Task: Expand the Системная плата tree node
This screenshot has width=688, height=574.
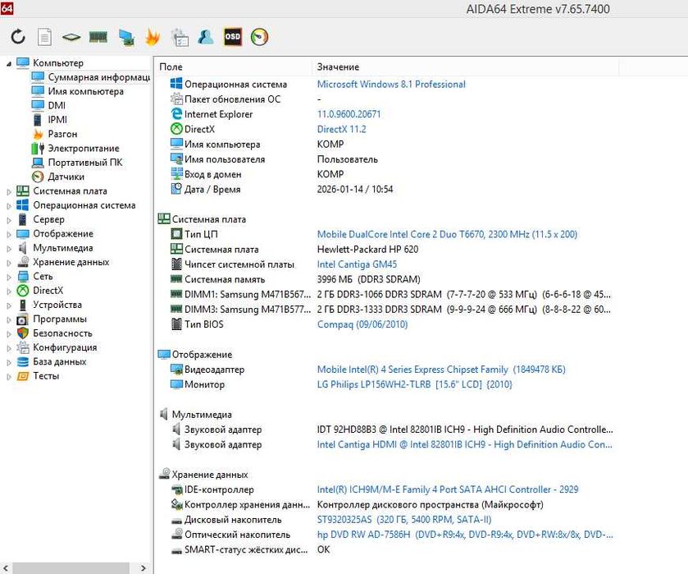Action: (x=9, y=191)
